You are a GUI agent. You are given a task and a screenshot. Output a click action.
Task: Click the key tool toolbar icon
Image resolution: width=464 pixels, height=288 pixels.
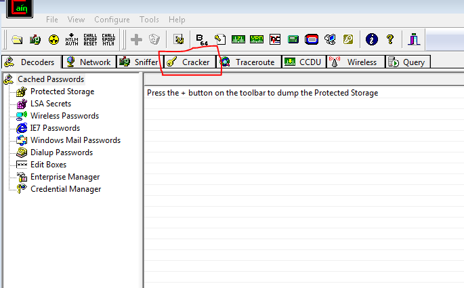pos(348,39)
